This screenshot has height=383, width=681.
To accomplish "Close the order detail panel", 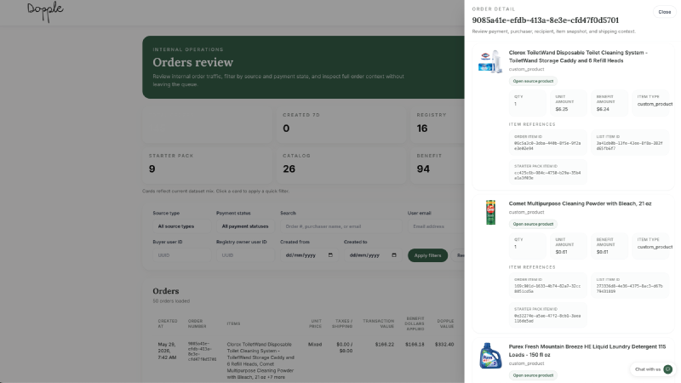I will 664,12.
